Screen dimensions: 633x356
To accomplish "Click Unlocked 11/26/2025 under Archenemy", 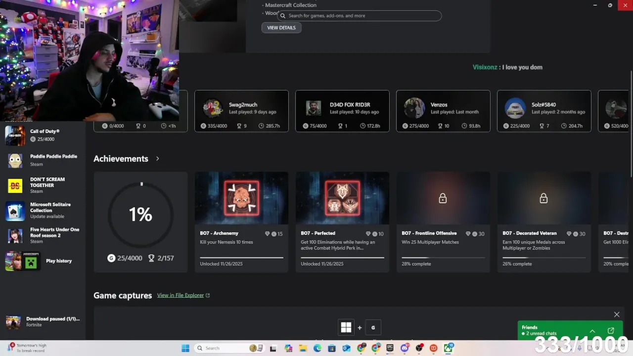I will click(221, 264).
